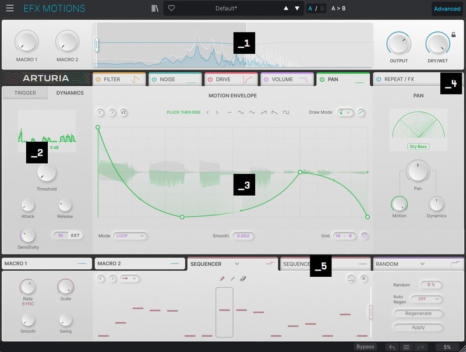The width and height of the screenshot is (466, 352).
Task: Click the sequencer randomize curve icon
Action: [351, 279]
